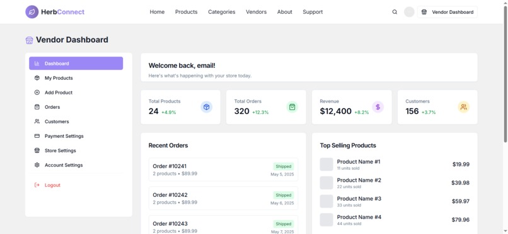Click the plus circle icon for Add Product
Image resolution: width=508 pixels, height=234 pixels.
tap(37, 92)
